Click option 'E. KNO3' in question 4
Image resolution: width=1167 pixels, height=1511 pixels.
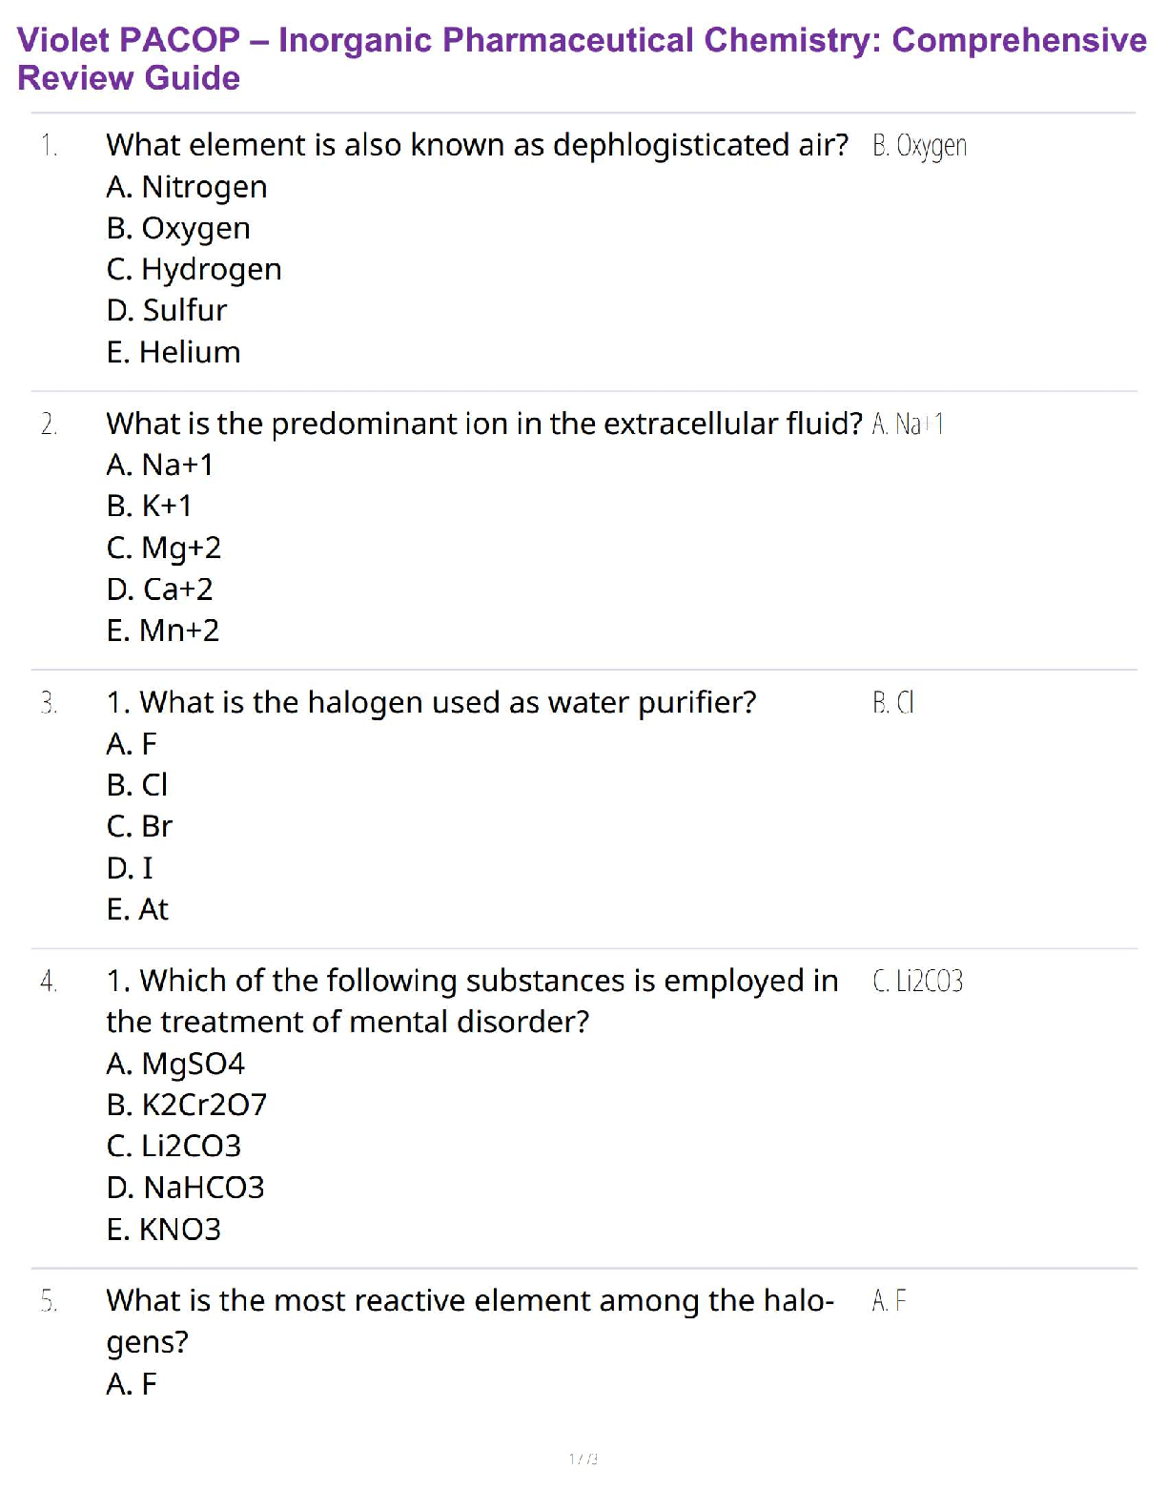pyautogui.click(x=164, y=1230)
